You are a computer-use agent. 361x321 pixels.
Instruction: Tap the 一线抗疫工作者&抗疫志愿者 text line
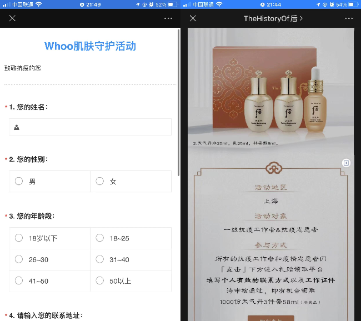point(271,229)
